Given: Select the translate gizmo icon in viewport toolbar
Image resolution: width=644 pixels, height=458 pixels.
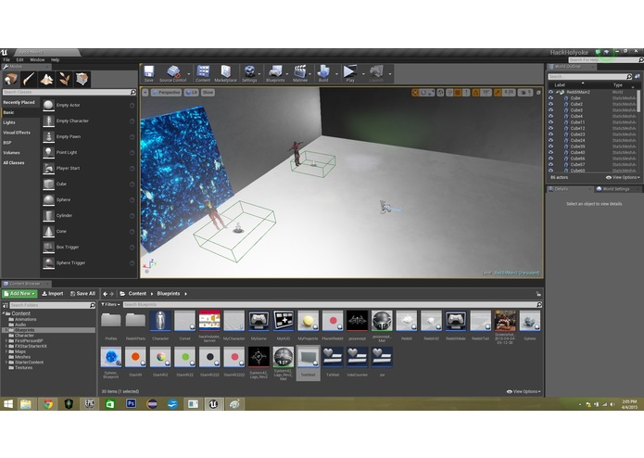Looking at the screenshot, I should [x=415, y=93].
